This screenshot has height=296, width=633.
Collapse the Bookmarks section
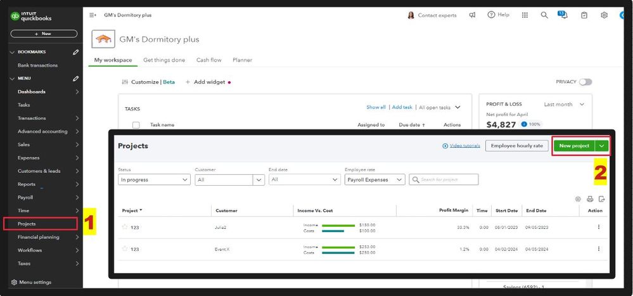point(12,52)
